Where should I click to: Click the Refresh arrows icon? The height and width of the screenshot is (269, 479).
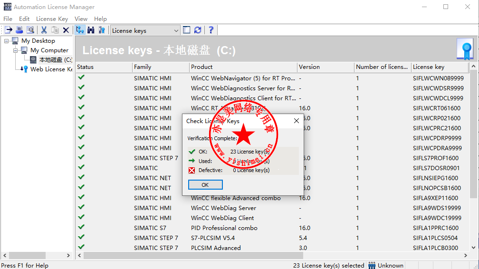(198, 30)
